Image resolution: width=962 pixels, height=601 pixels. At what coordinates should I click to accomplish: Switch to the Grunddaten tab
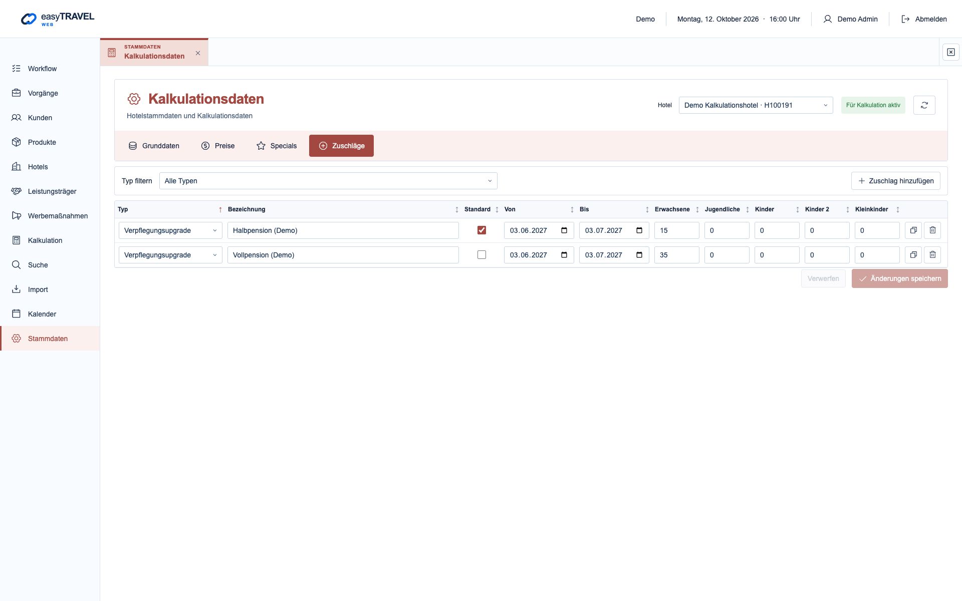(x=154, y=146)
